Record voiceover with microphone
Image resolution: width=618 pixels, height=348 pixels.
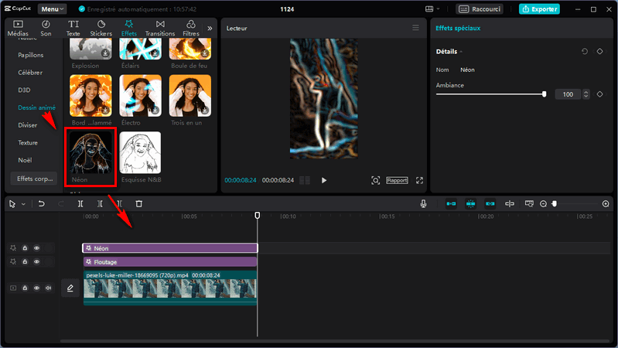pyautogui.click(x=423, y=203)
